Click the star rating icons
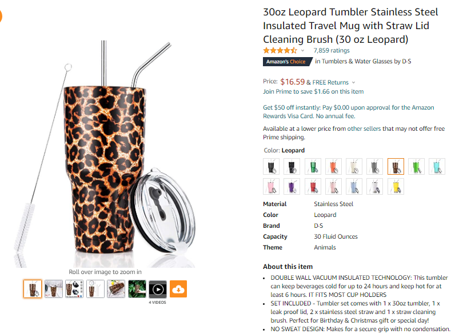The image size is (455, 334). coord(280,50)
